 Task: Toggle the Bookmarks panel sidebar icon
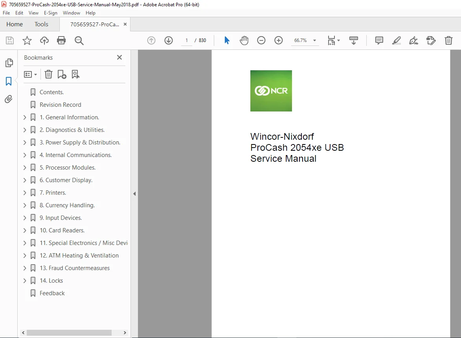tap(9, 81)
